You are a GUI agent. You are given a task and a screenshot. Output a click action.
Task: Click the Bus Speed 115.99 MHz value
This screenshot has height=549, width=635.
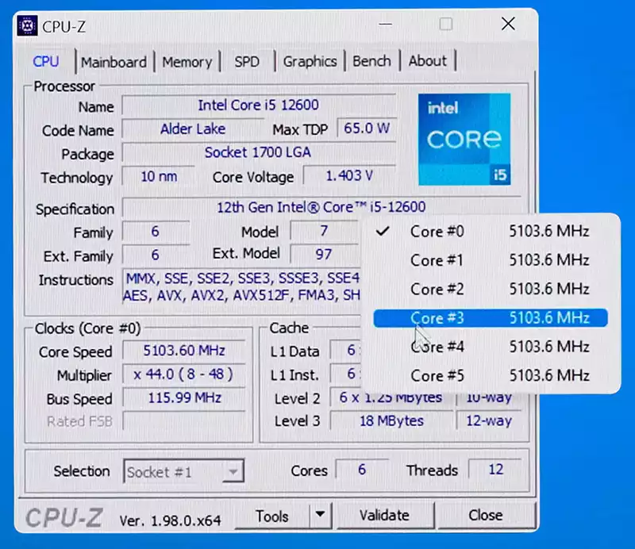pyautogui.click(x=184, y=397)
